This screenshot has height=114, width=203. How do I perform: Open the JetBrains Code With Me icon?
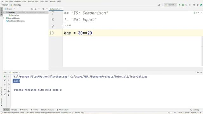click(201, 5)
